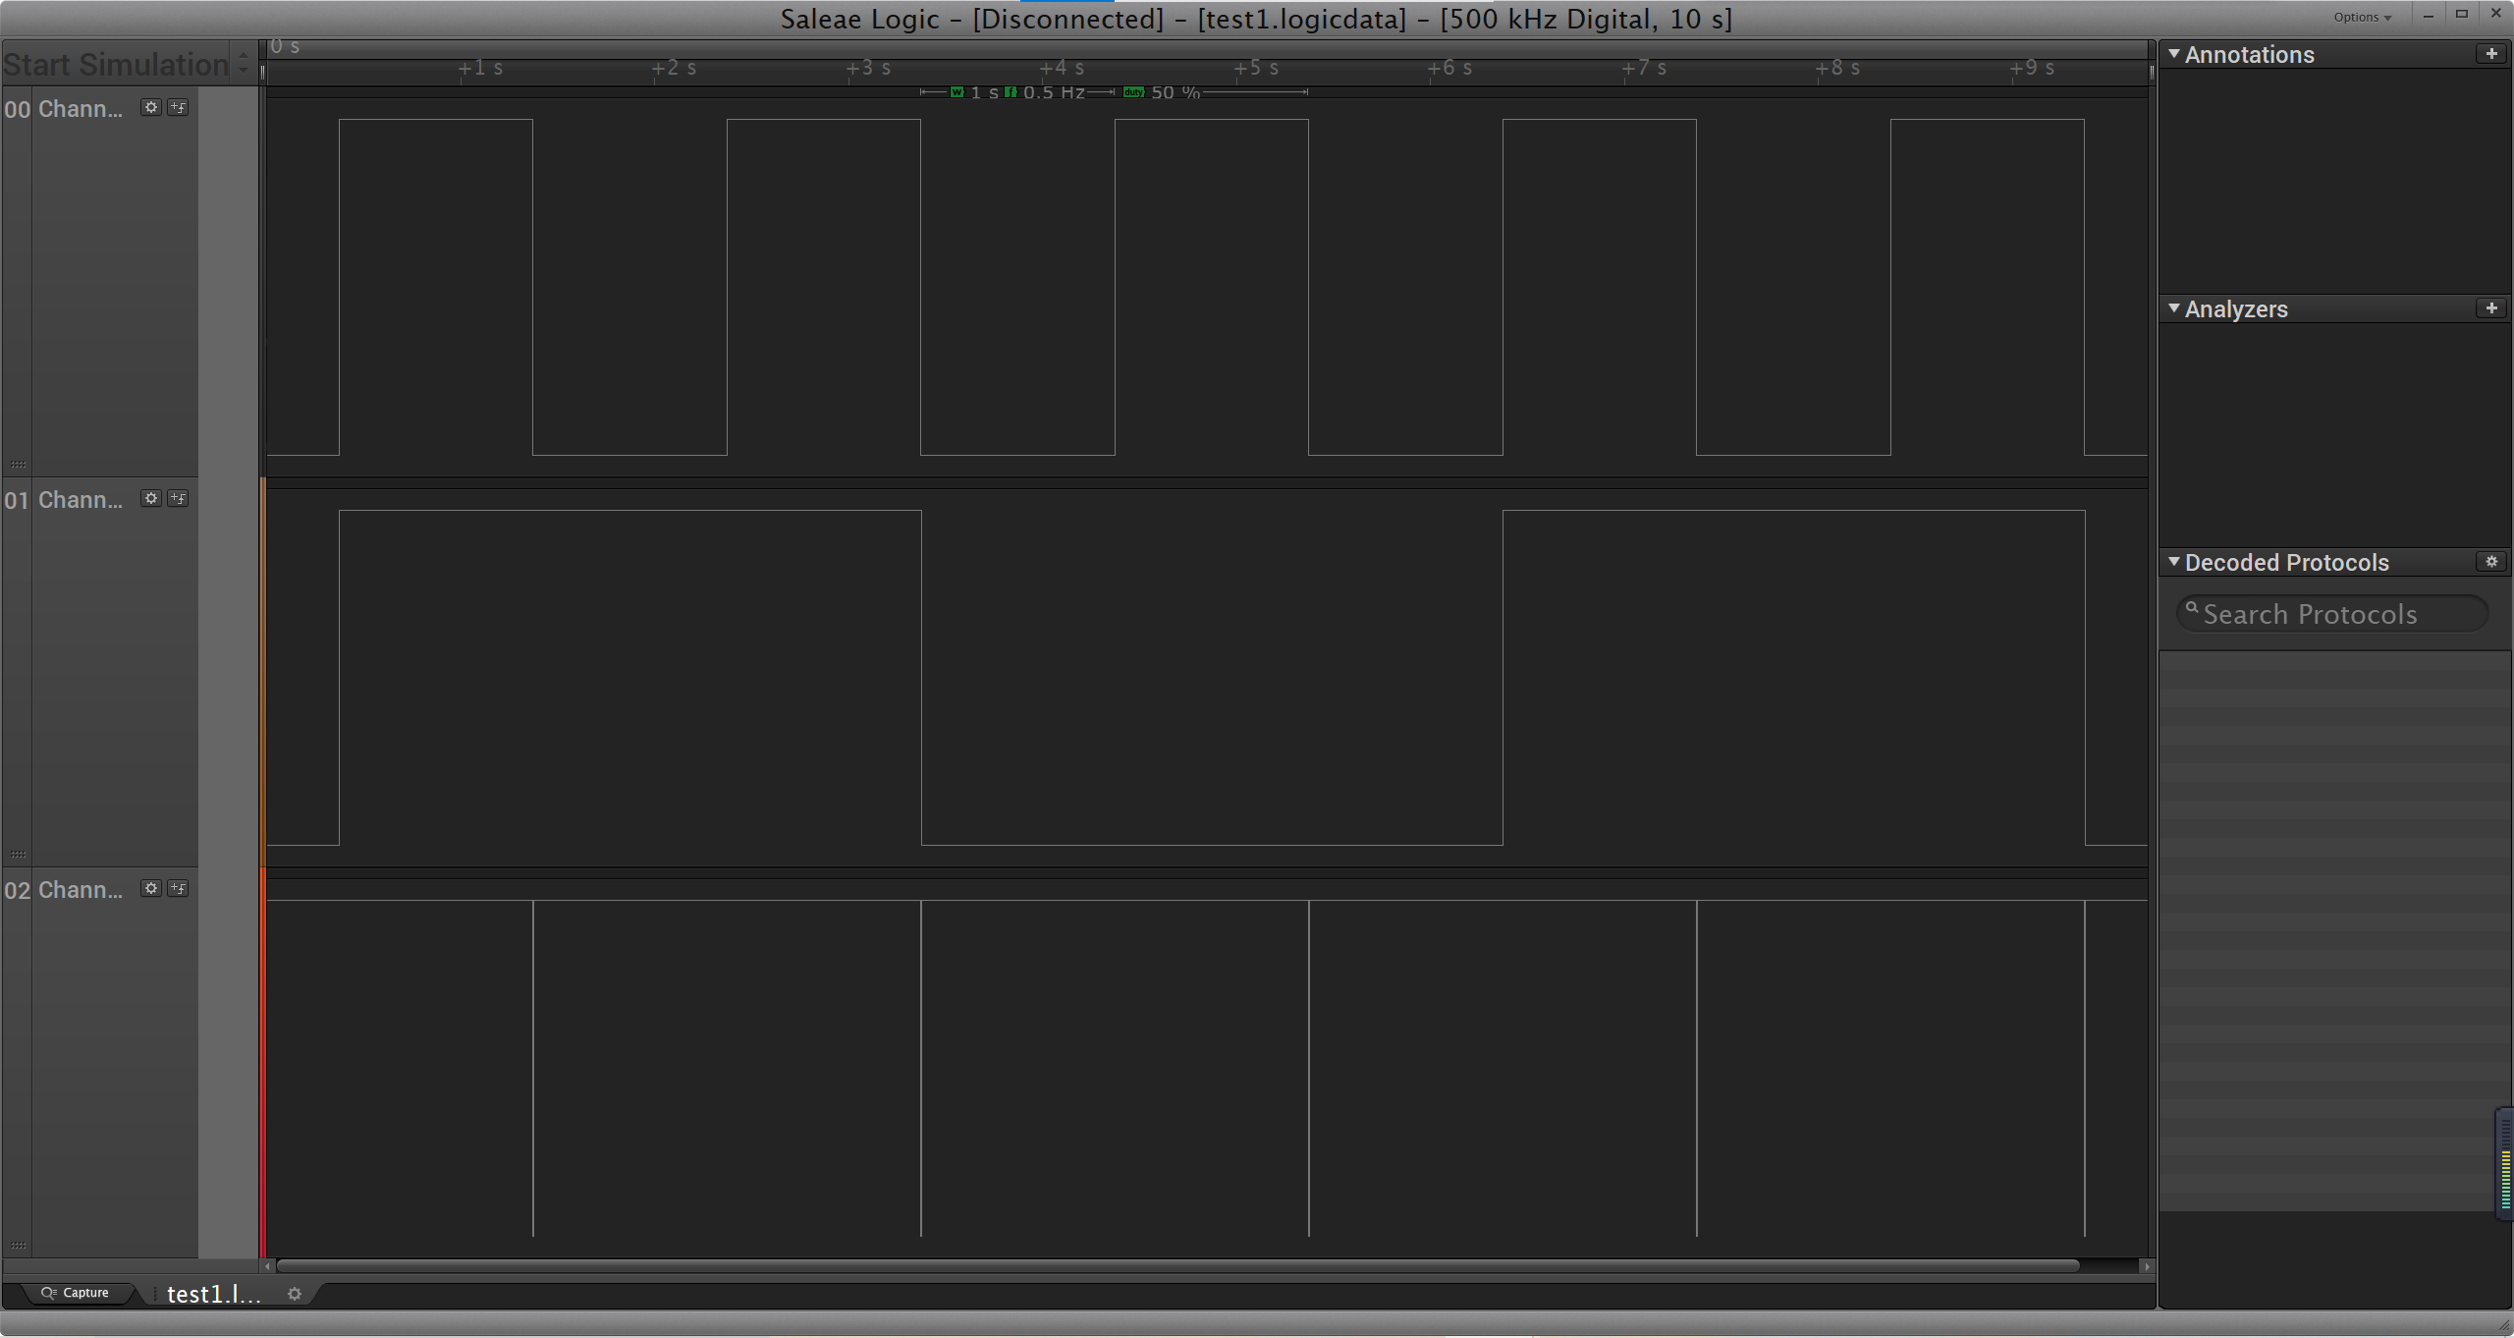This screenshot has height=1338, width=2514.
Task: Click the memory usage meter on the right edge
Action: click(2505, 1164)
